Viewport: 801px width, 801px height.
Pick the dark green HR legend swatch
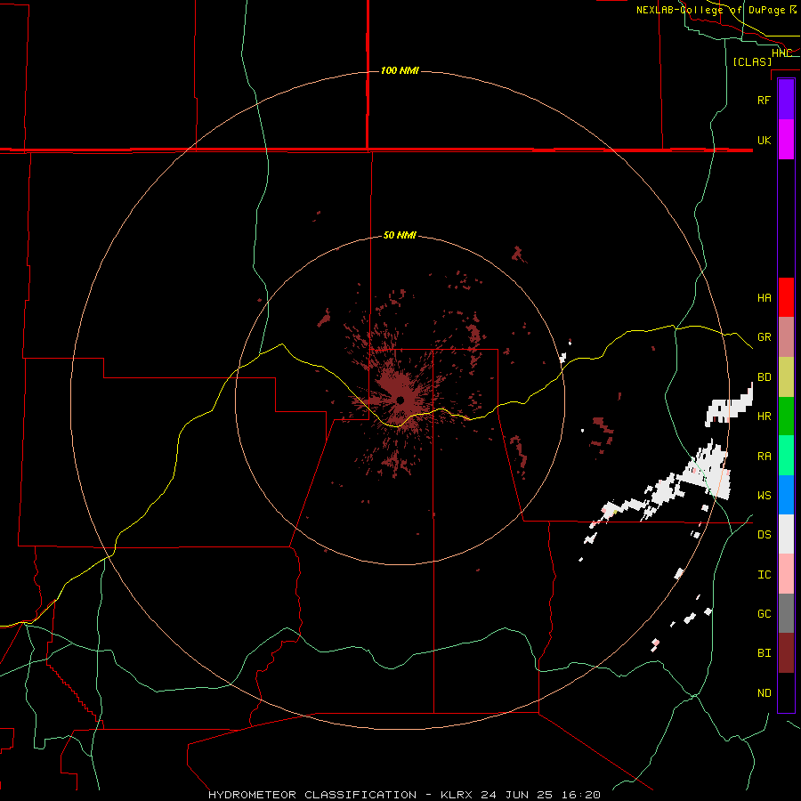786,417
